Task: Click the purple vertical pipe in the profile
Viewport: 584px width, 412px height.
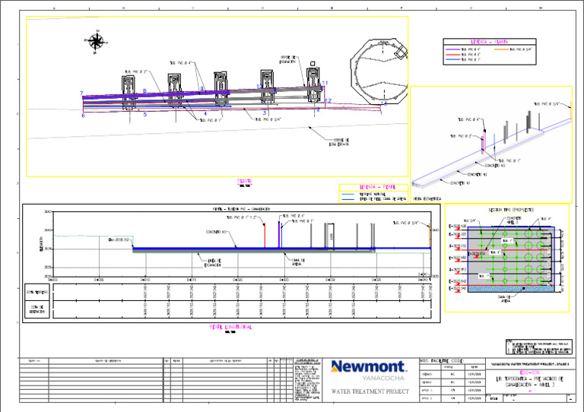Action: pos(279,234)
